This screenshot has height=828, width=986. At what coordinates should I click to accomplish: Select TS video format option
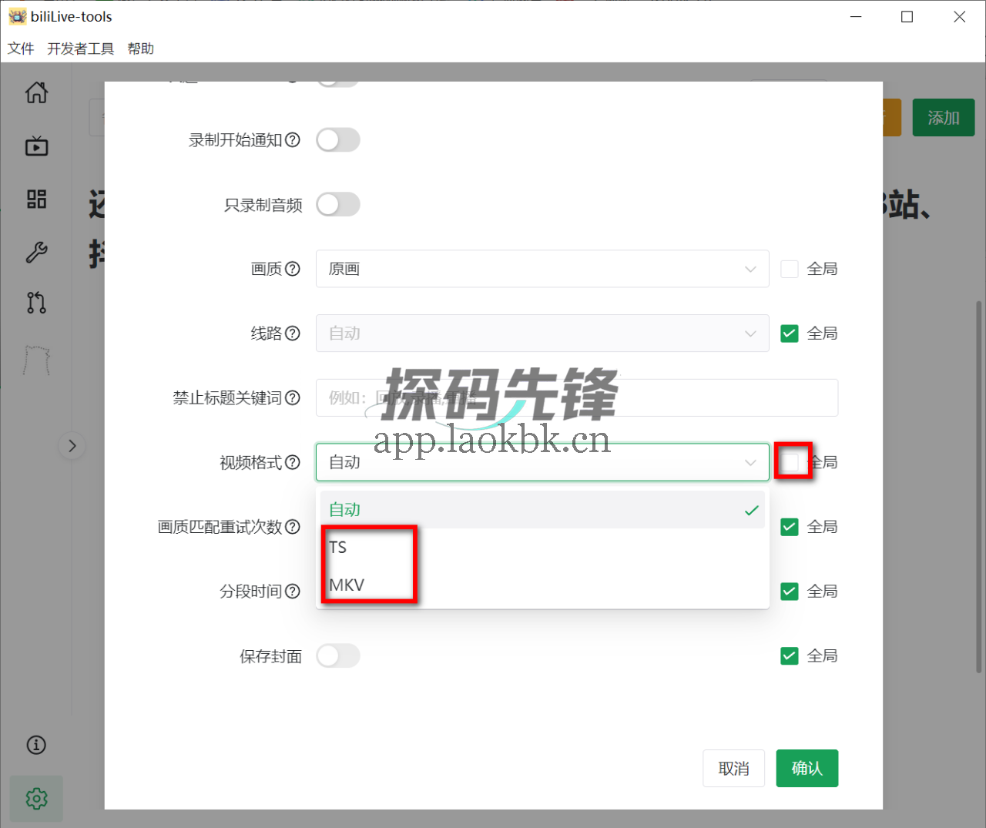tap(542, 547)
